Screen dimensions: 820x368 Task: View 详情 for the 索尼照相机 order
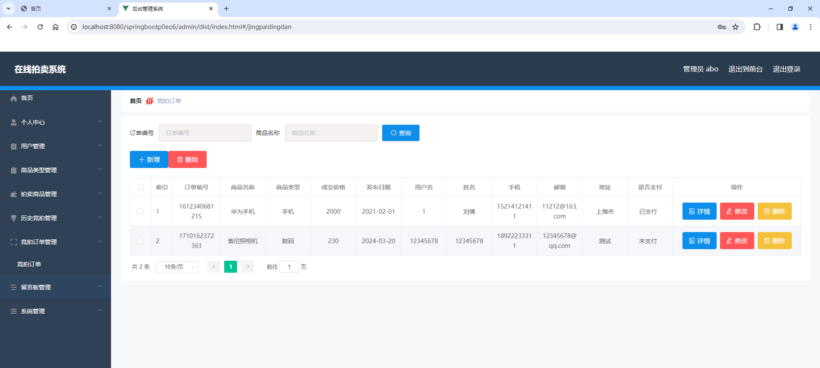coord(699,241)
